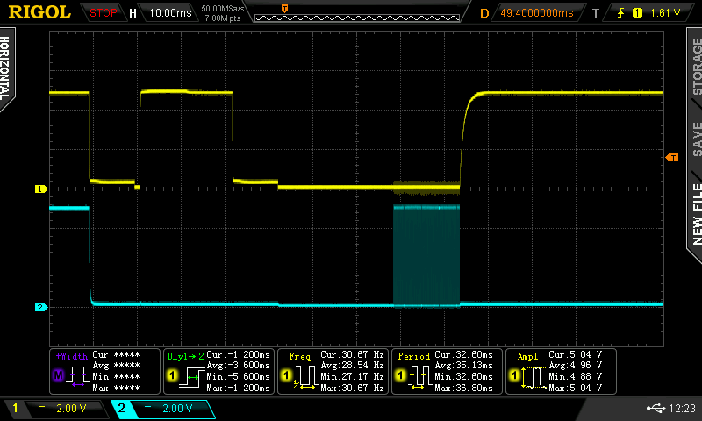Open the HORIZONTAL side tab
The height and width of the screenshot is (421, 702).
coord(6,68)
